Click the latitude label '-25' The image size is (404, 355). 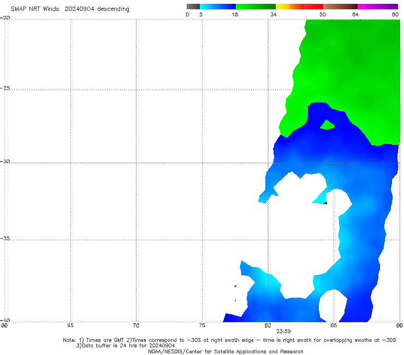click(x=5, y=88)
